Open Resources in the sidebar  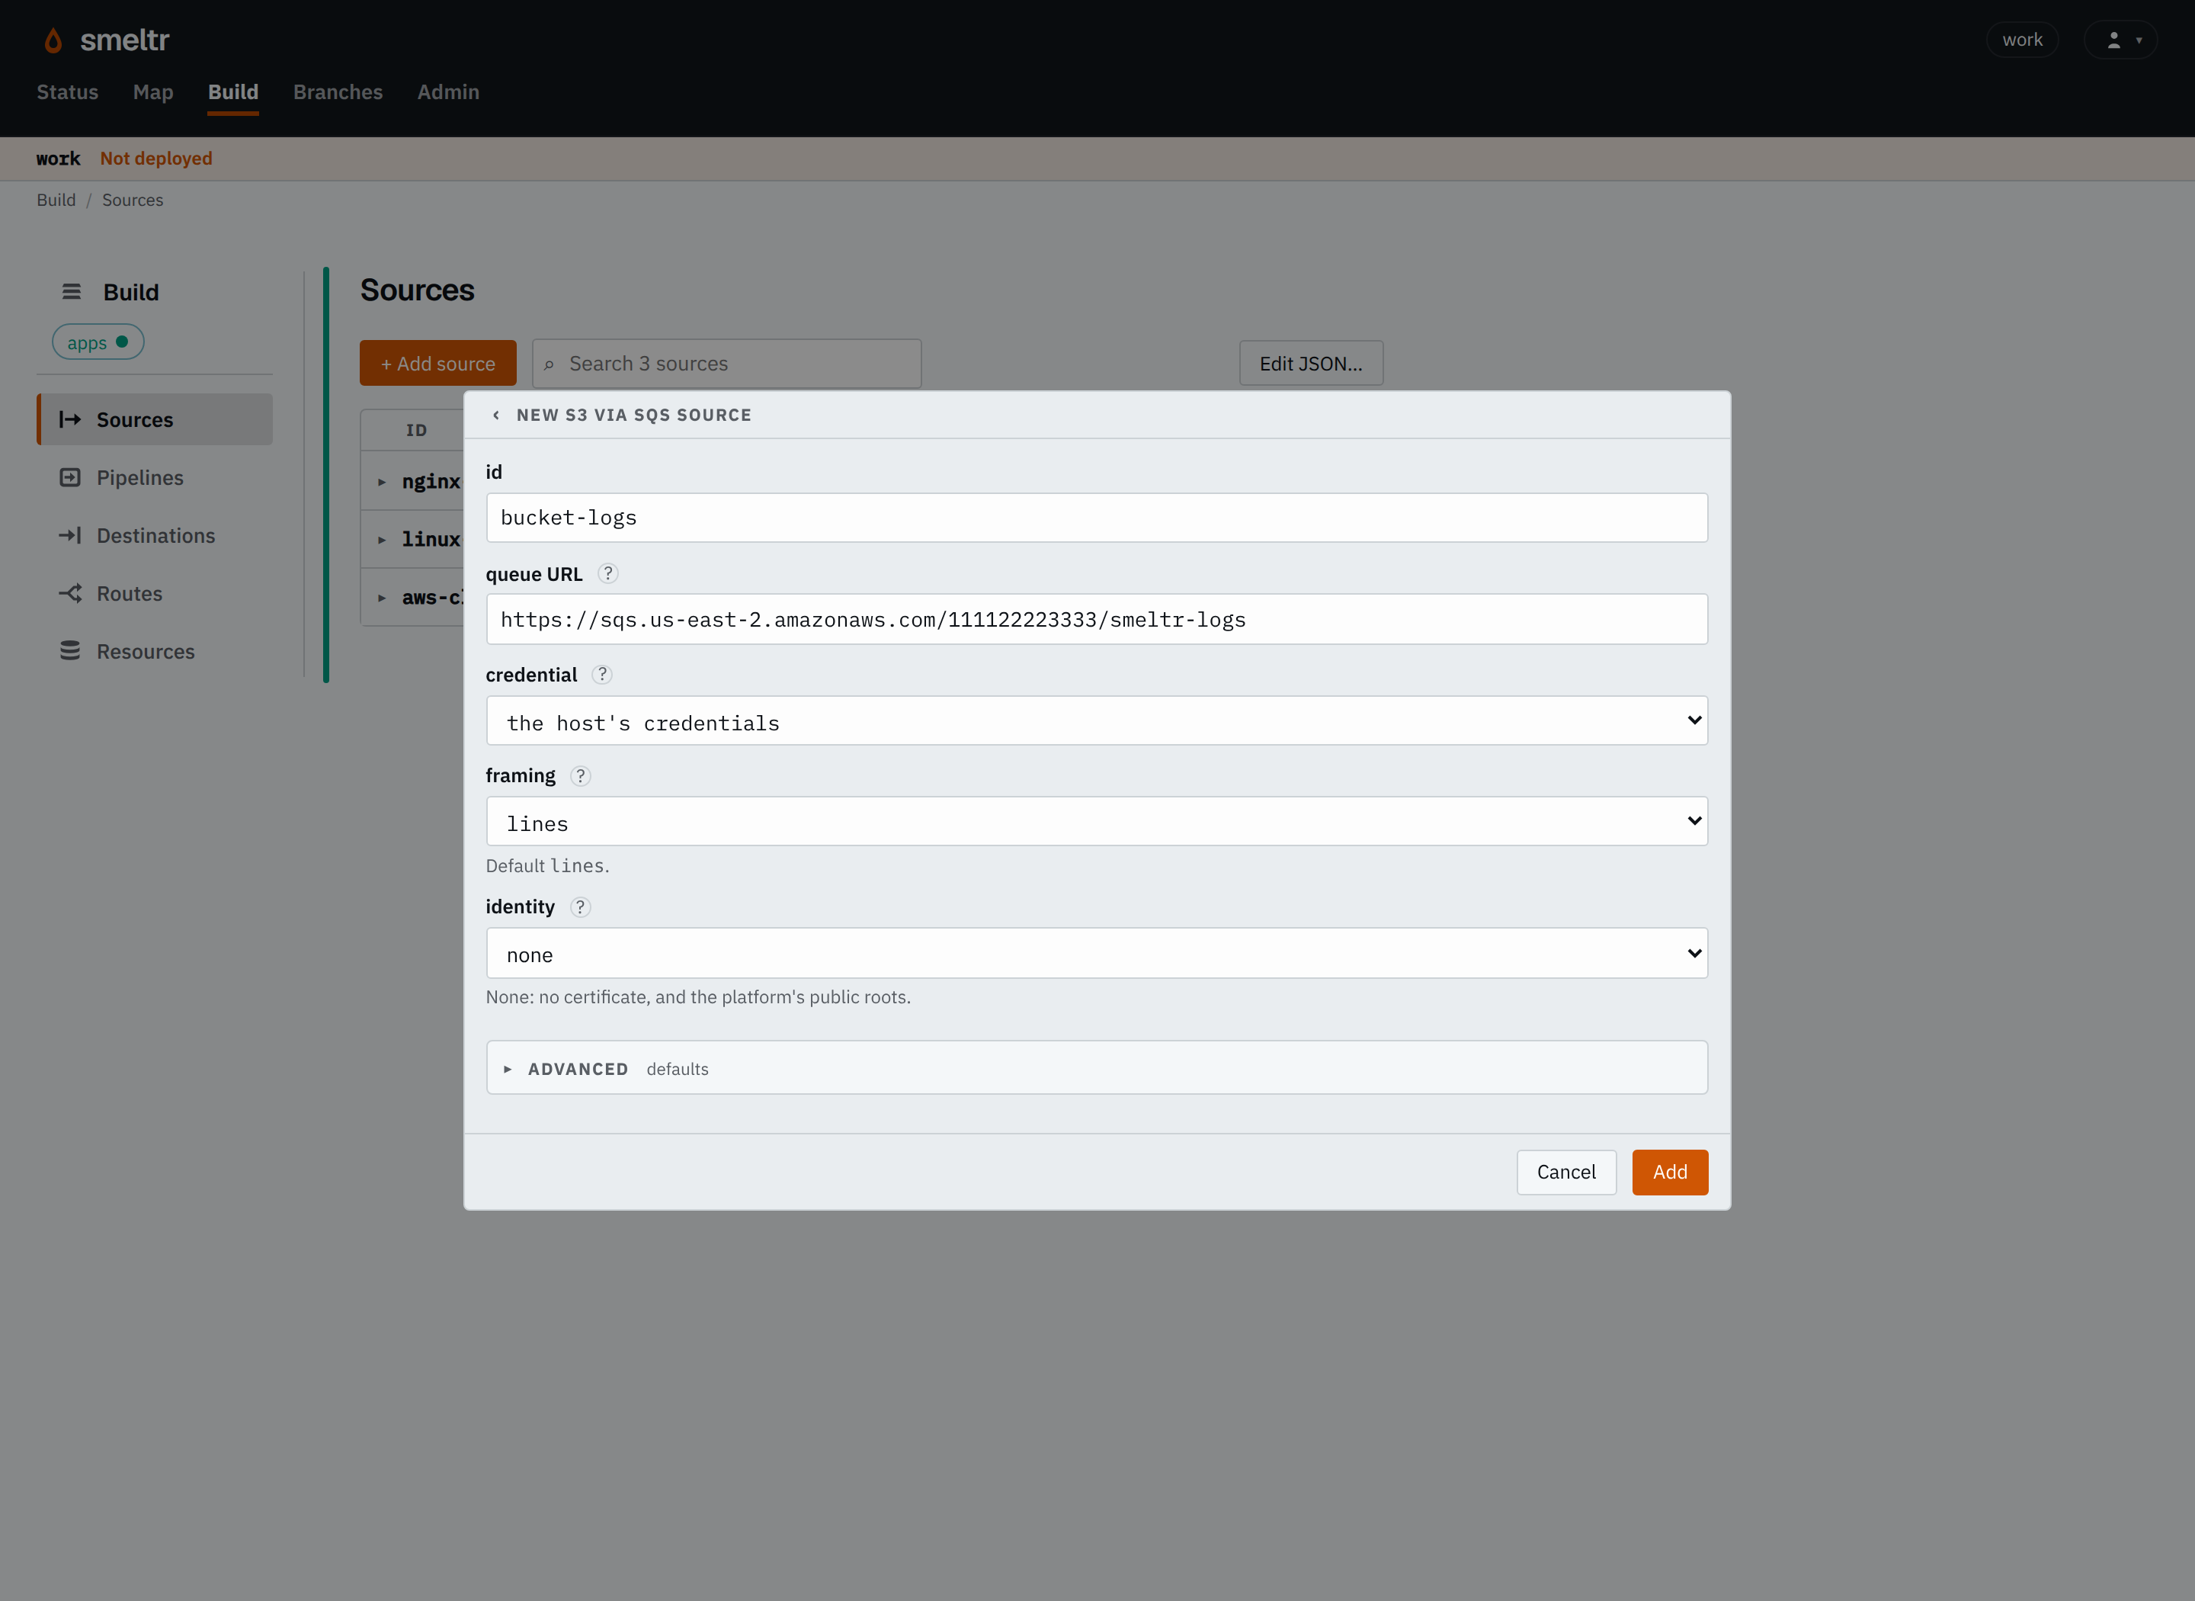pos(155,651)
